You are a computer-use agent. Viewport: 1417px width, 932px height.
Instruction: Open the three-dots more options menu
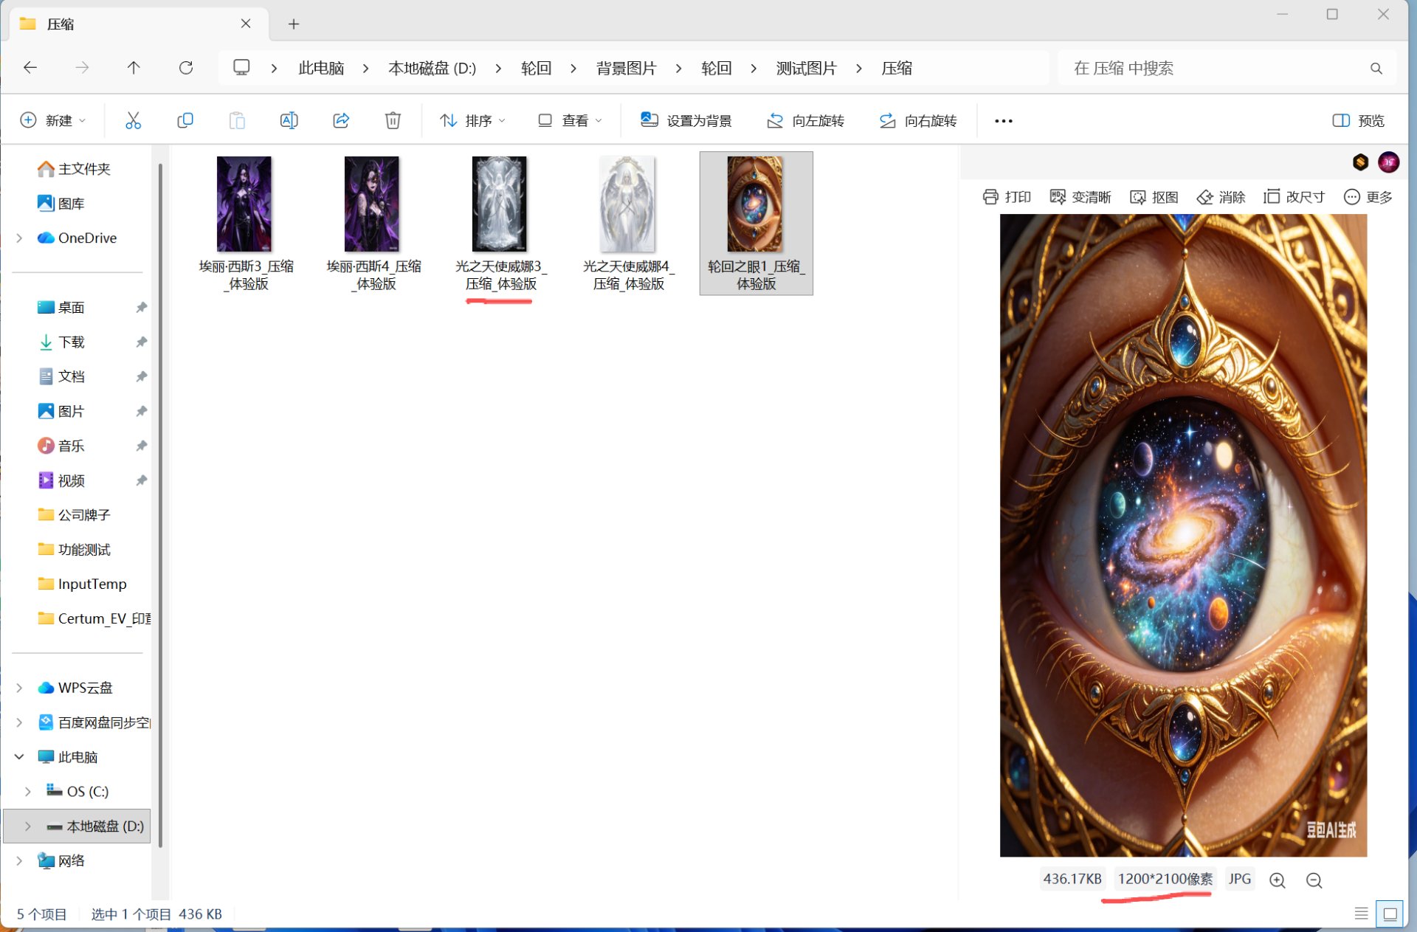(1004, 120)
